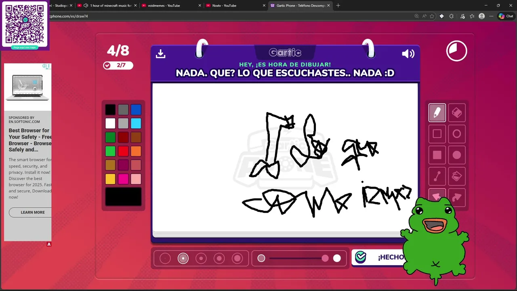Pick the orange color swatch

136,151
